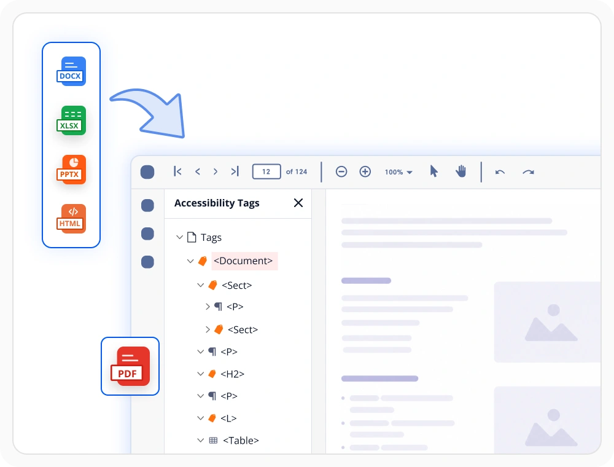The height and width of the screenshot is (467, 614).
Task: Click the undo arrow
Action: click(x=500, y=172)
